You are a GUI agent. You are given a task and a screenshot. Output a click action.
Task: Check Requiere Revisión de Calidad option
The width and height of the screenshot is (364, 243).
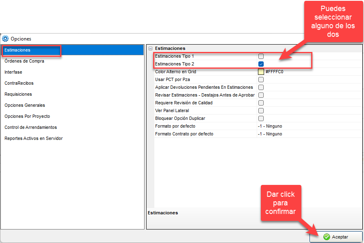coord(261,103)
